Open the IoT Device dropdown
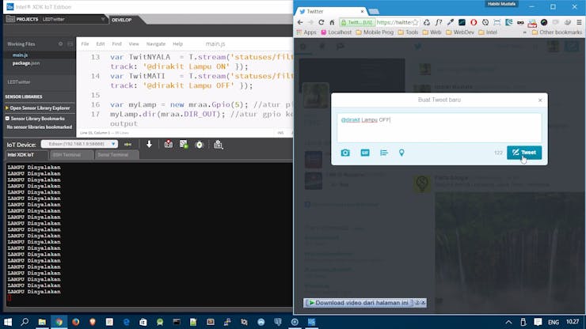 80,144
